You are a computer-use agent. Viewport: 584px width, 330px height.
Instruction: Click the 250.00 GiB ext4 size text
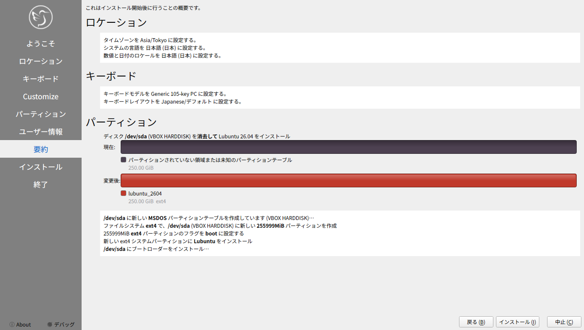147,201
